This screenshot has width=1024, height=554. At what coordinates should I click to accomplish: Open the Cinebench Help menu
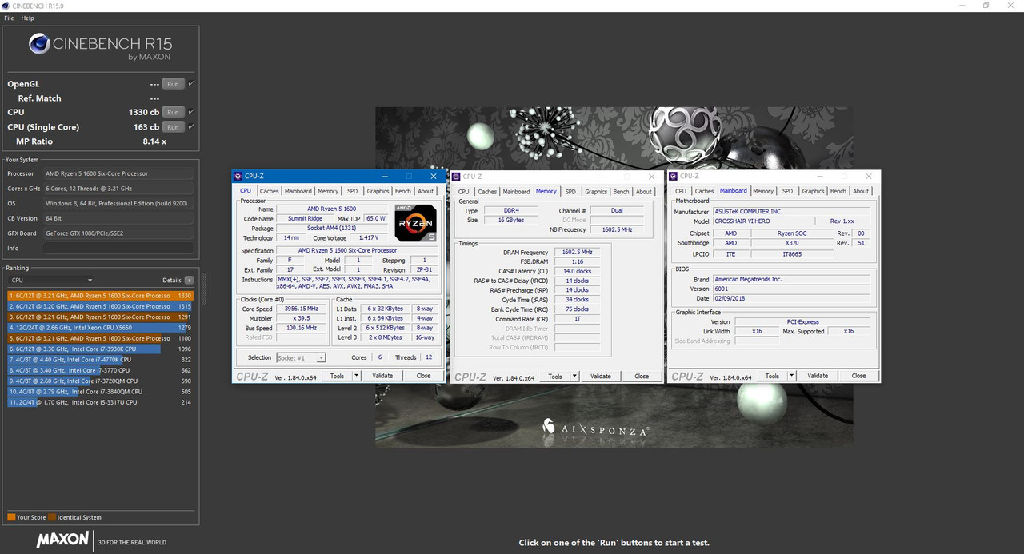[x=27, y=18]
